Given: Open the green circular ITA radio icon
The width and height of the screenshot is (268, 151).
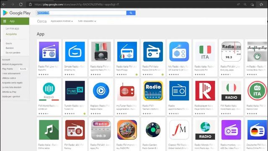Looking at the screenshot, I should [257, 91].
